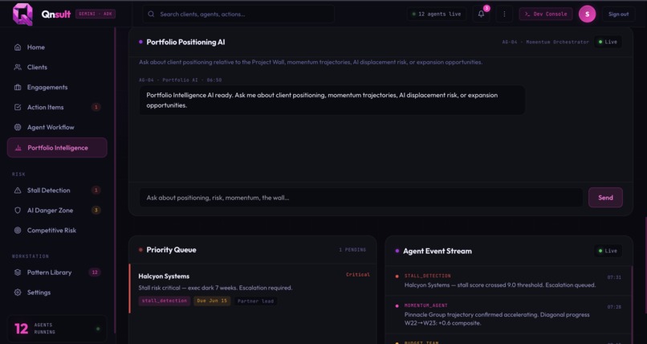Viewport: 647px width, 344px height.
Task: Click the Engagements briefcase icon
Action: coord(18,87)
